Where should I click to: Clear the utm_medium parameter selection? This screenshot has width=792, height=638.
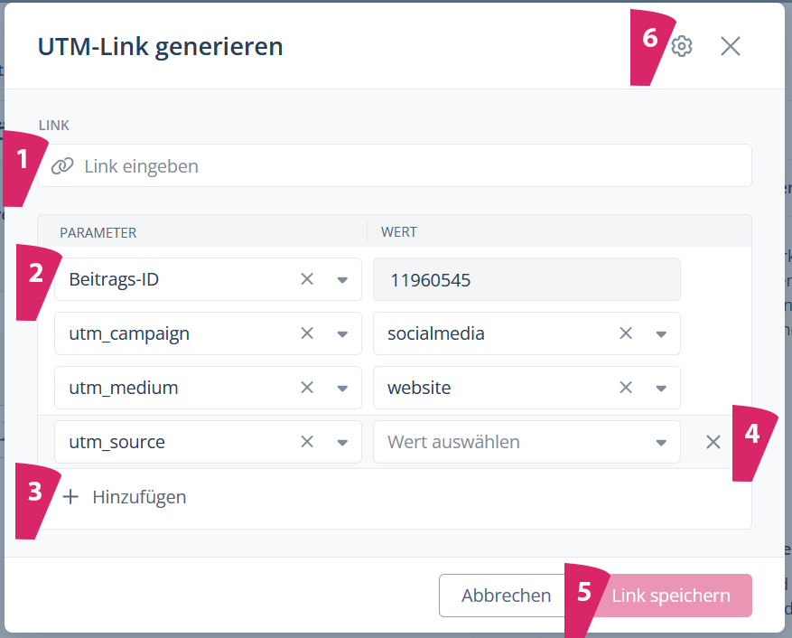(307, 388)
